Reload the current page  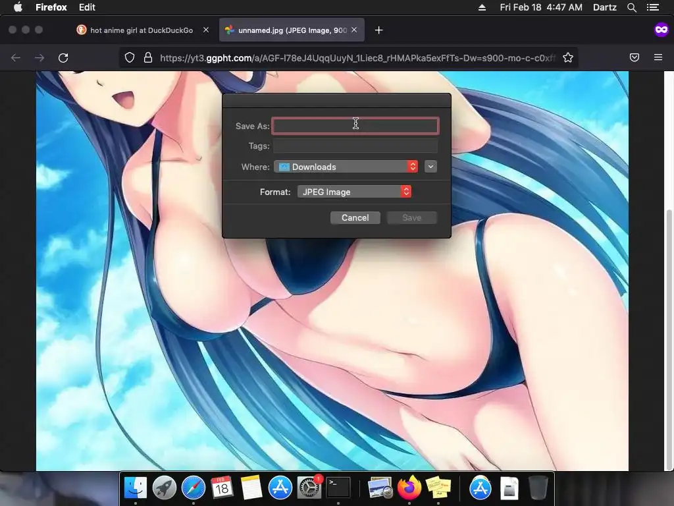tap(63, 58)
